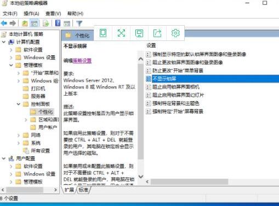This screenshot has width=279, height=206.
Task: Click the description pane's vertical scrollbar down arrow
Action: pos(141,176)
